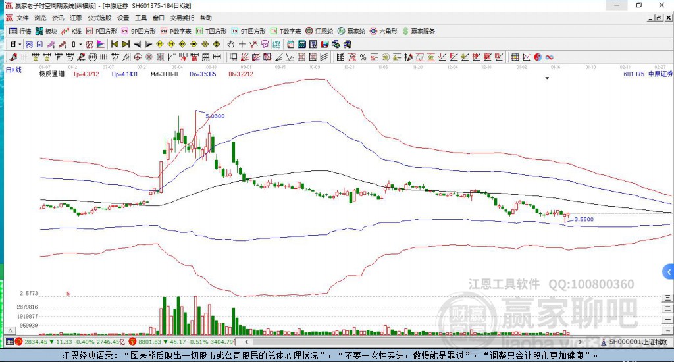Click first yellow diamond left arrow
This screenshot has width=674, height=362.
click(159, 44)
